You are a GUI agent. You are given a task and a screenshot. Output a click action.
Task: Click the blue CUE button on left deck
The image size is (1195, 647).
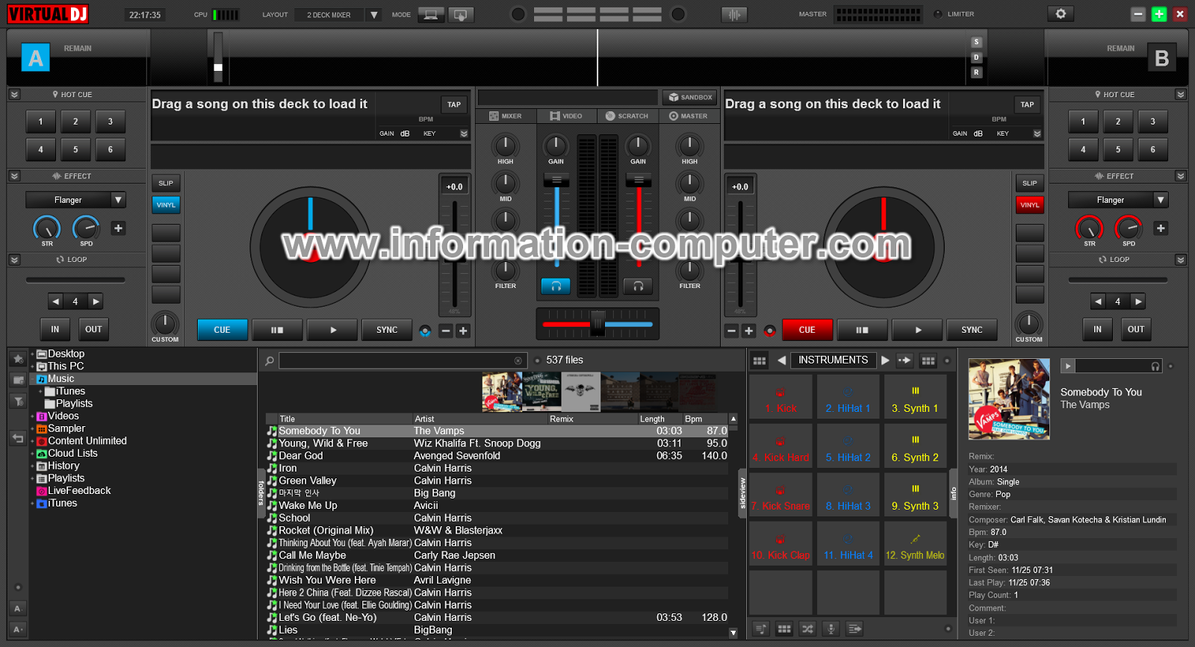[x=223, y=330]
